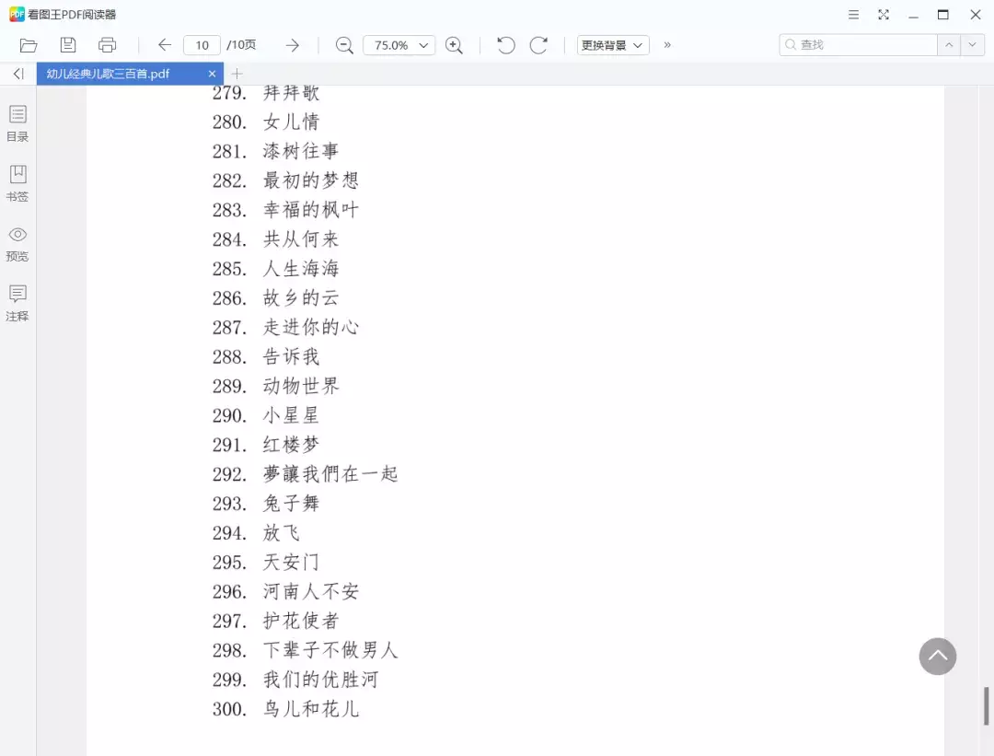Click the zoom out magnifier icon
The height and width of the screenshot is (756, 994).
pos(344,45)
